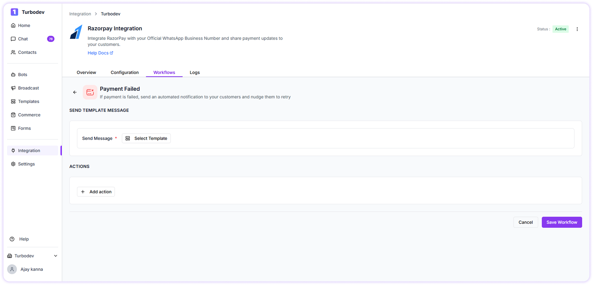Click the Razorpay logo icon
The image size is (593, 285).
coord(76,32)
